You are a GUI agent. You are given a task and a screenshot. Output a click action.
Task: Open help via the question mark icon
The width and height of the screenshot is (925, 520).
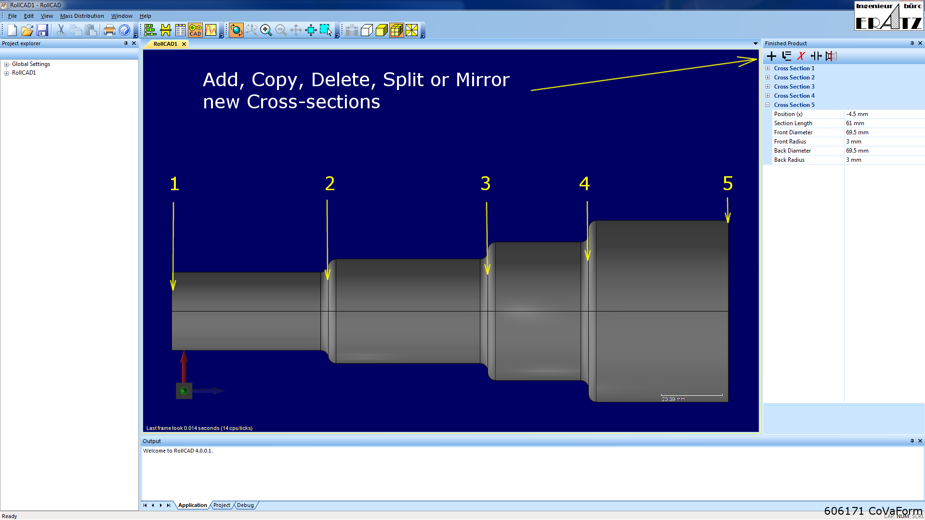point(124,30)
